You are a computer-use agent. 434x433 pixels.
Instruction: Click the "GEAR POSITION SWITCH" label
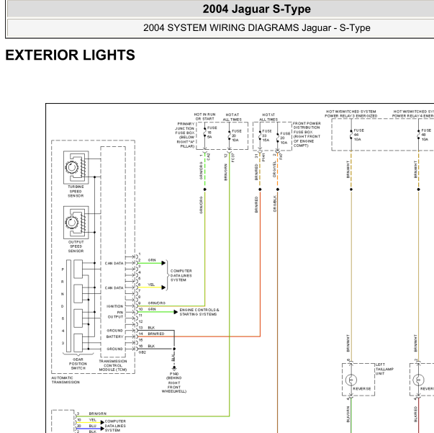click(78, 364)
